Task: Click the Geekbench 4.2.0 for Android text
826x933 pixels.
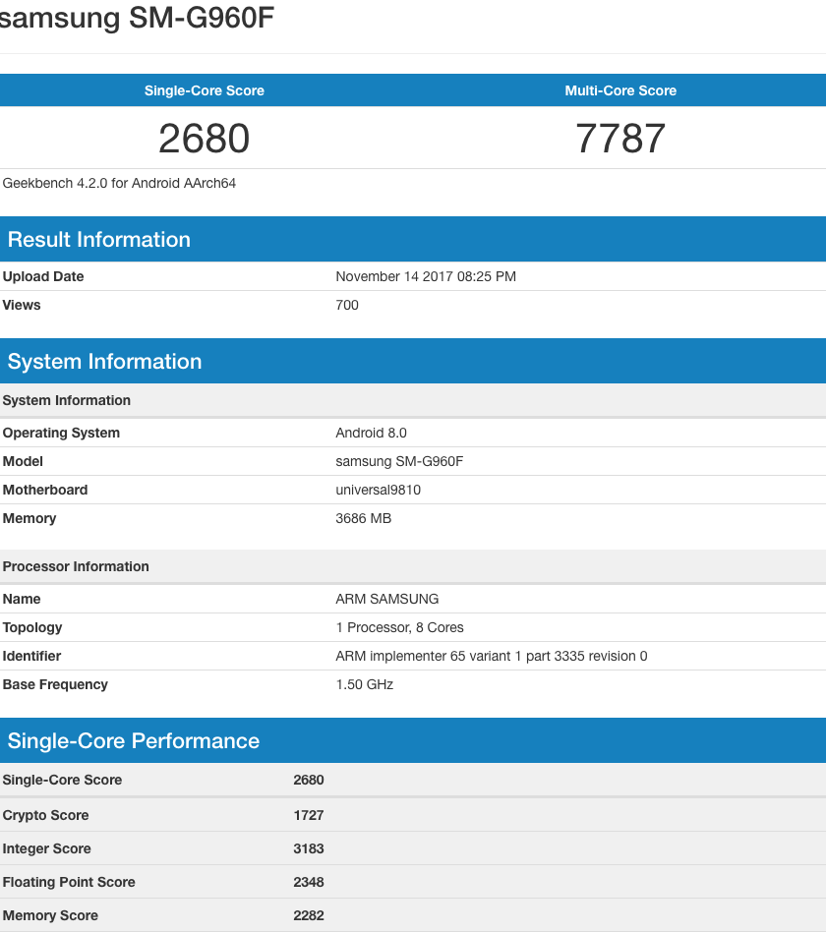Action: [x=119, y=183]
